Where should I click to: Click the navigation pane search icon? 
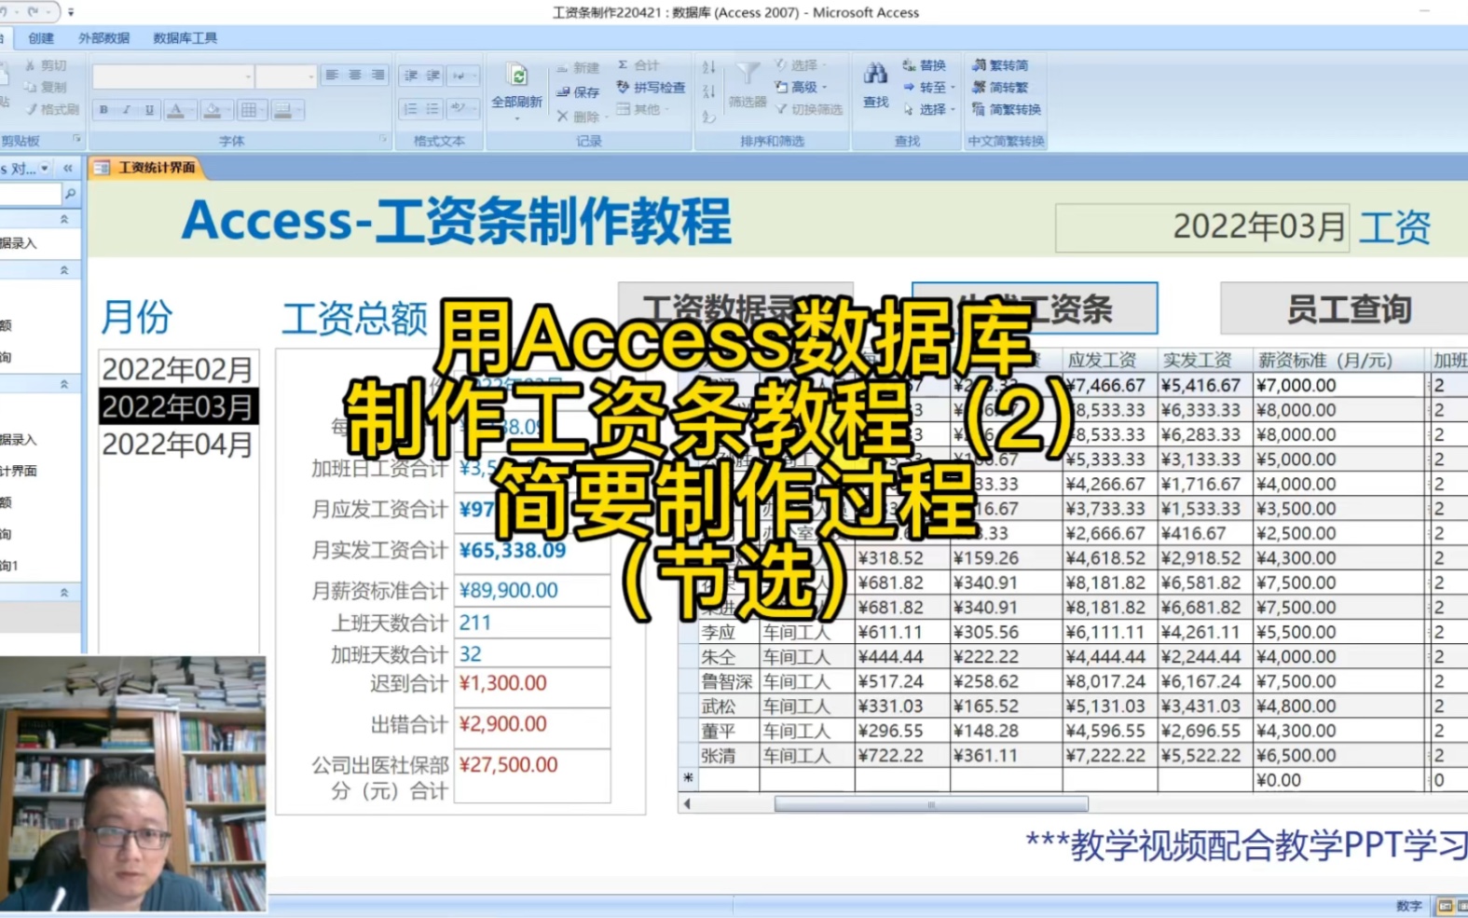(x=70, y=194)
